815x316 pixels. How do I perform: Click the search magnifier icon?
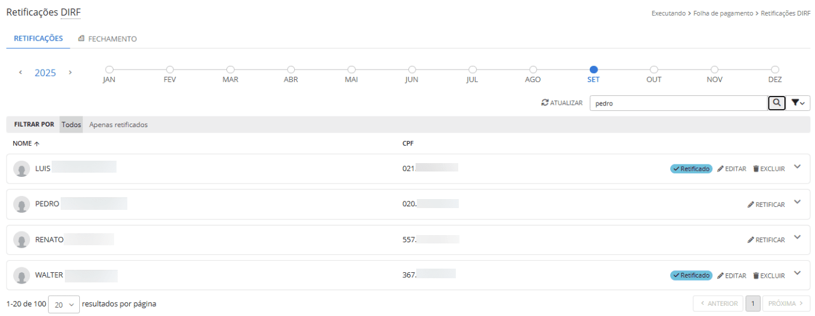777,103
